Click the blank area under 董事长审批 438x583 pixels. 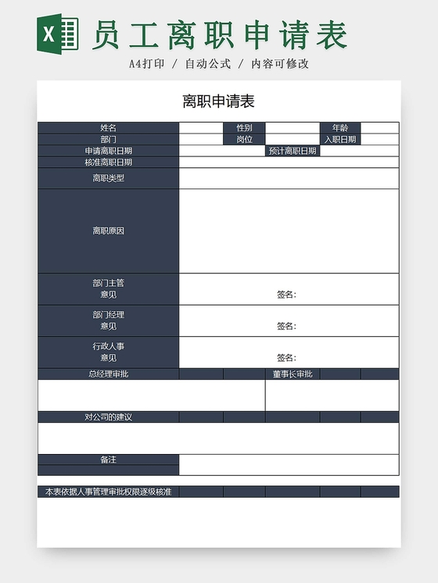pos(332,395)
